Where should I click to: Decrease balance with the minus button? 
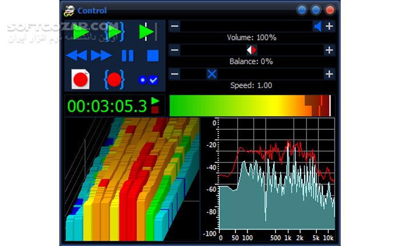click(x=175, y=50)
